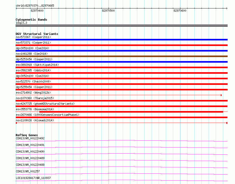Viewport: 235px width, 184px height.
Task: Select the 16q23.3 band label
Action: click(21, 23)
